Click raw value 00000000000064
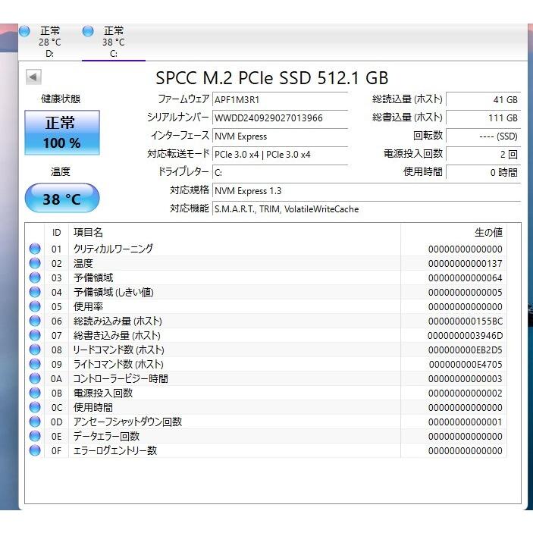Viewport: 533px width, 533px height. (x=465, y=277)
